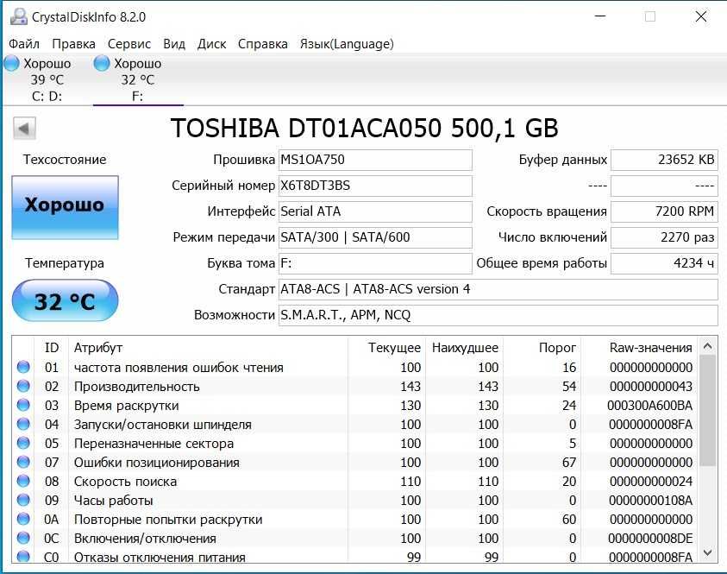Image resolution: width=727 pixels, height=574 pixels.
Task: Open the Язык(Language) menu
Action: [x=347, y=44]
